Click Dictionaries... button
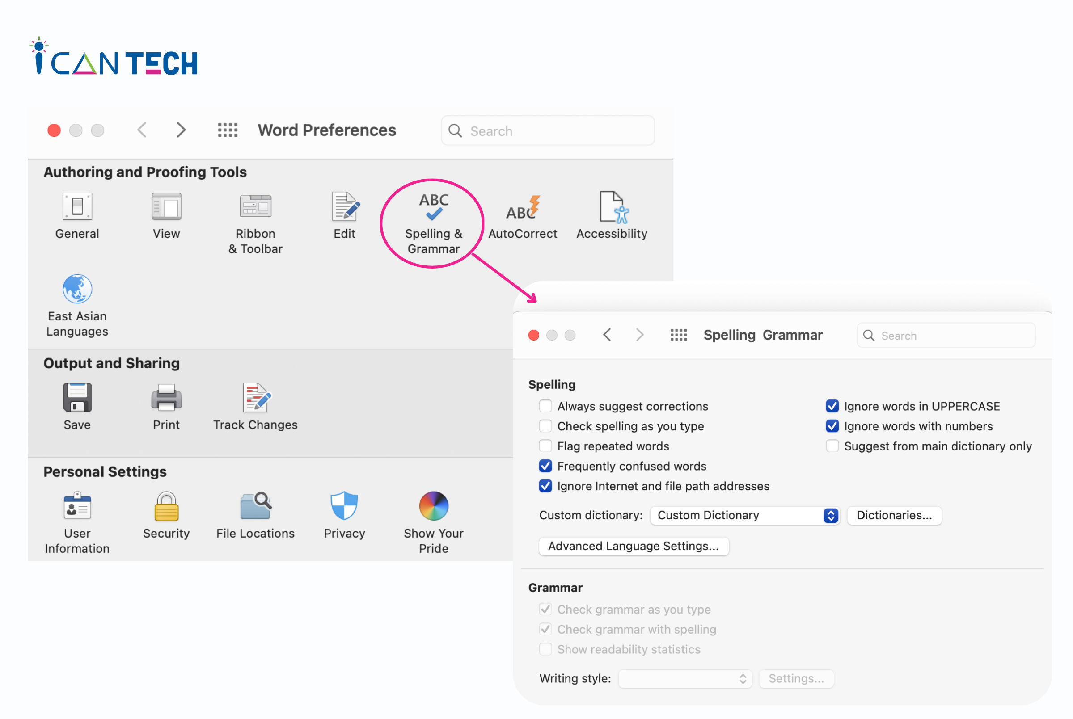The width and height of the screenshot is (1073, 719). pos(895,515)
